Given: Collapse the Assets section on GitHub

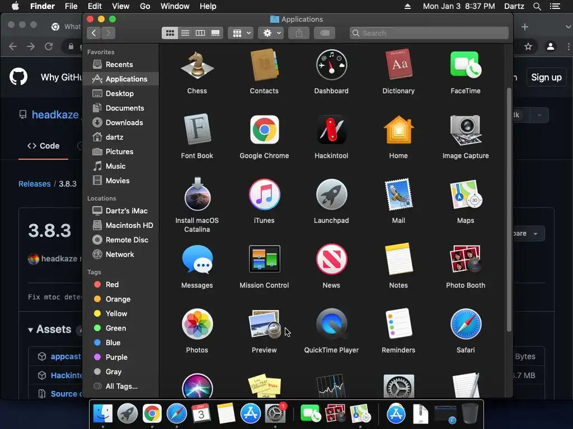Looking at the screenshot, I should 50,330.
